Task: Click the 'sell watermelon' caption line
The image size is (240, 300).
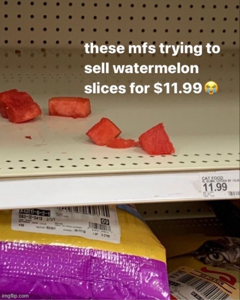Action: coord(142,68)
